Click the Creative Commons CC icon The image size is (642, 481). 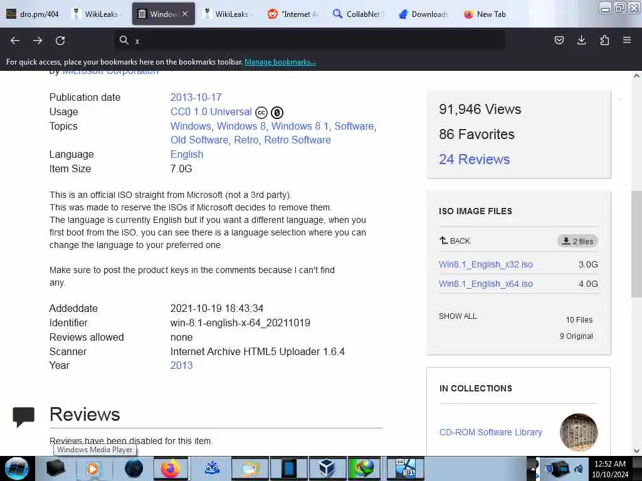[x=261, y=113]
